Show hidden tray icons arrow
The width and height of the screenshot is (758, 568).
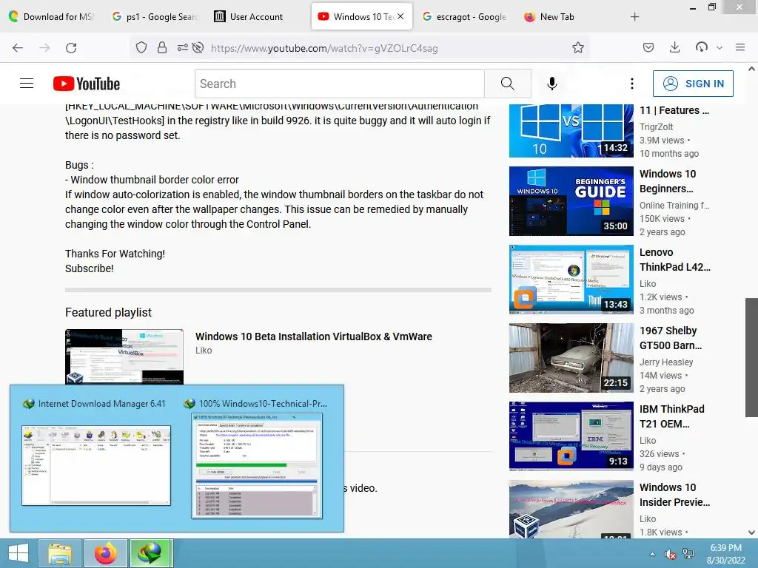point(652,554)
